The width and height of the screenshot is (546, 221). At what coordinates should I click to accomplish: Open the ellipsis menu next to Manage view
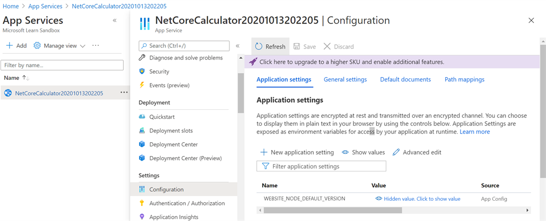[96, 45]
